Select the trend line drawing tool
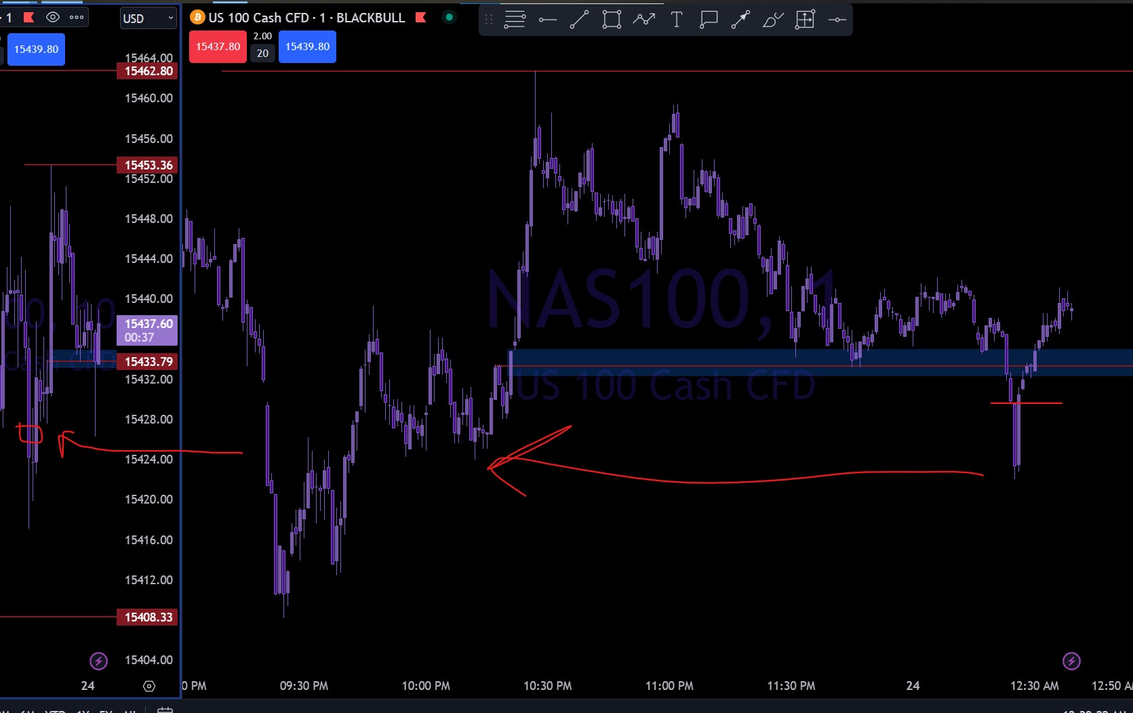The width and height of the screenshot is (1133, 713). [x=579, y=20]
